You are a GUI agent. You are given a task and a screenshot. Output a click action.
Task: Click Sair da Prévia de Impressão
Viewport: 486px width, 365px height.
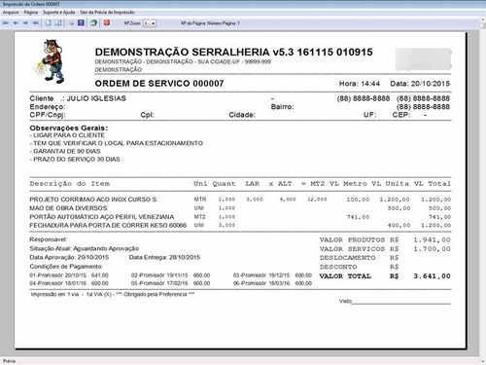pyautogui.click(x=107, y=13)
